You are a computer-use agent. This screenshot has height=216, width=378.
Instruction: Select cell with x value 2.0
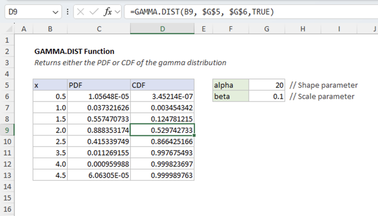pos(50,130)
